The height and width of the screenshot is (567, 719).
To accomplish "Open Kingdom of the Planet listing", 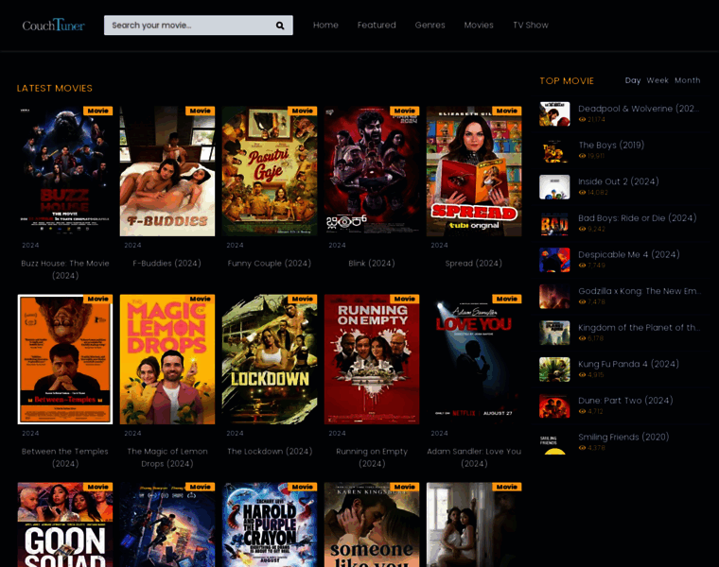I will [x=640, y=328].
